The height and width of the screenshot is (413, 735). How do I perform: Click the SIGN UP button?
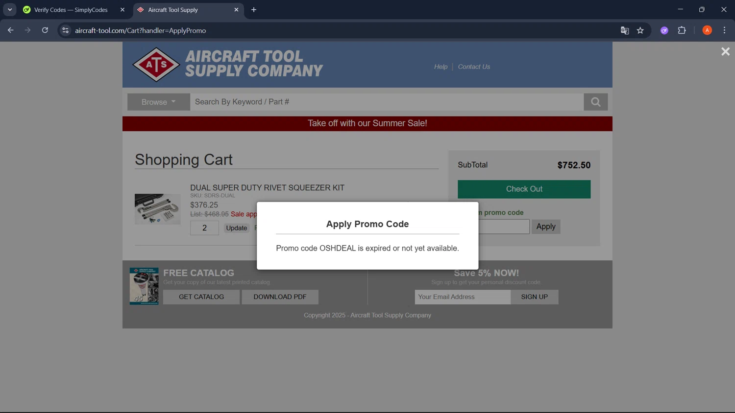point(534,297)
